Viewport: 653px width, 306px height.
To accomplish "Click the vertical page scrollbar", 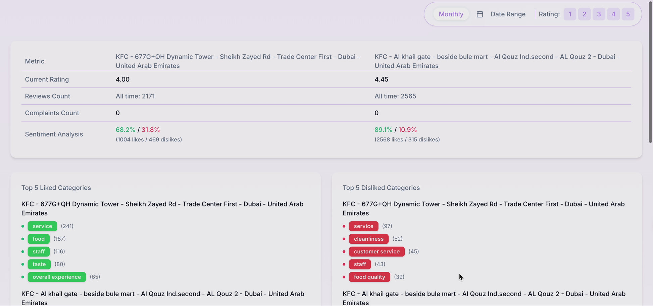I will (x=650, y=72).
